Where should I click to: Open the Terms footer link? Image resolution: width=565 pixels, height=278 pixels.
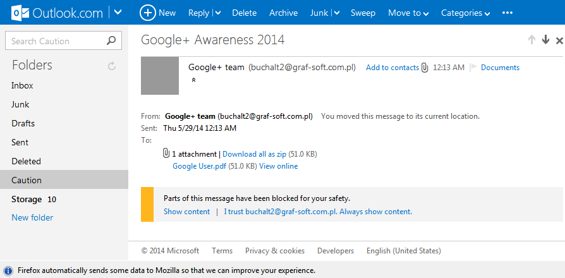(x=222, y=251)
